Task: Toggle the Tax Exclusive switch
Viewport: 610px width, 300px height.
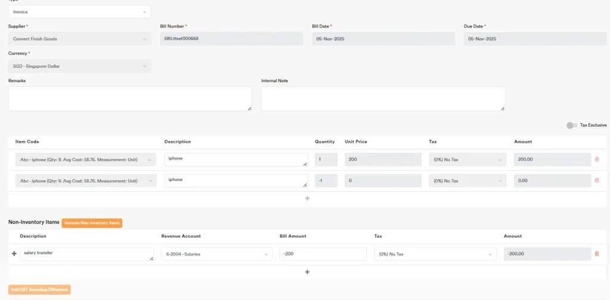Action: point(571,126)
